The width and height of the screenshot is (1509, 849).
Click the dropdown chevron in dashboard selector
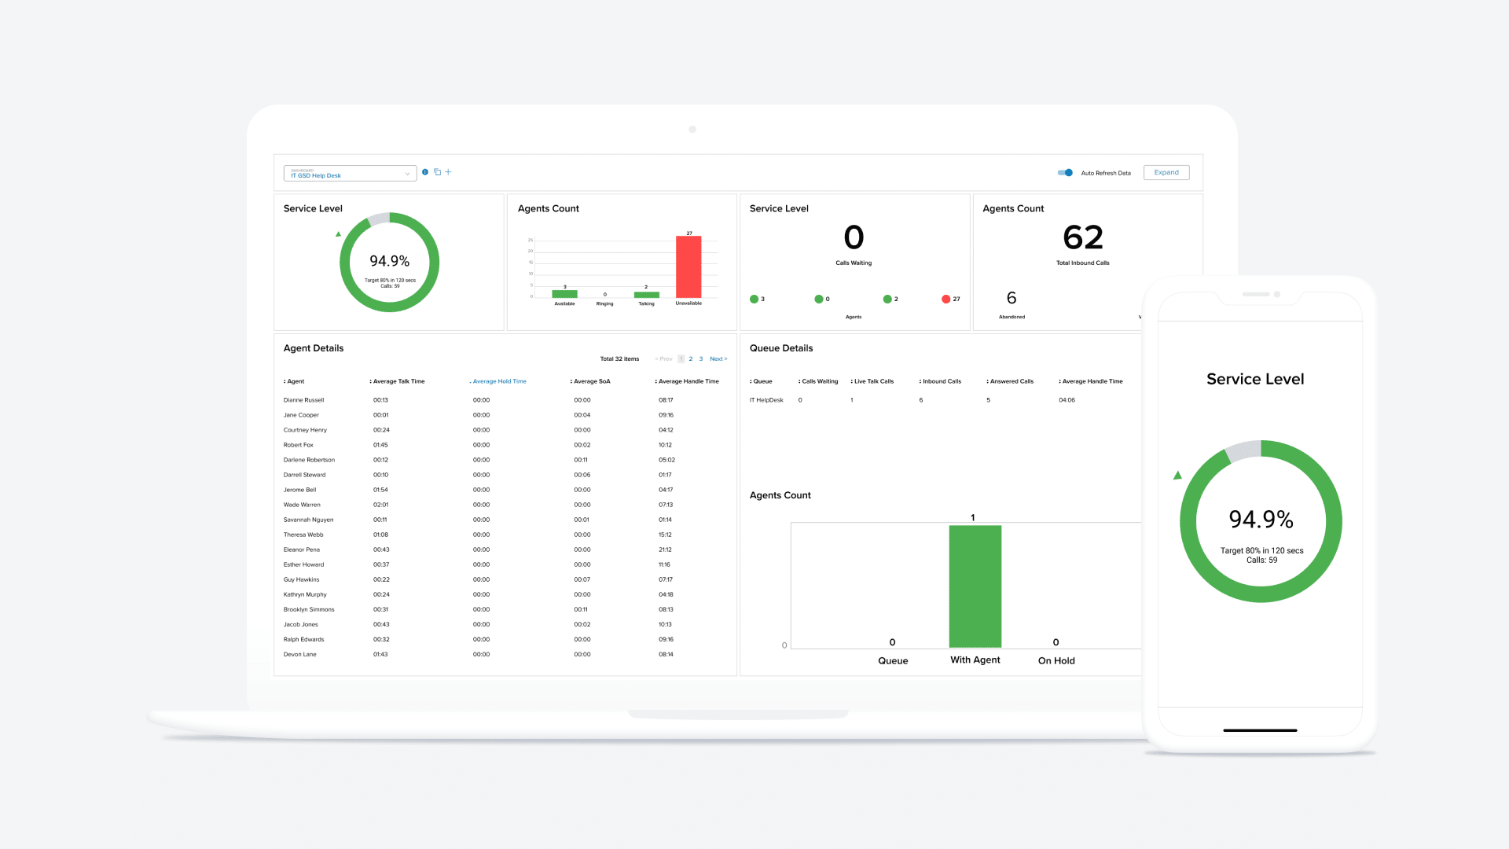coord(407,175)
